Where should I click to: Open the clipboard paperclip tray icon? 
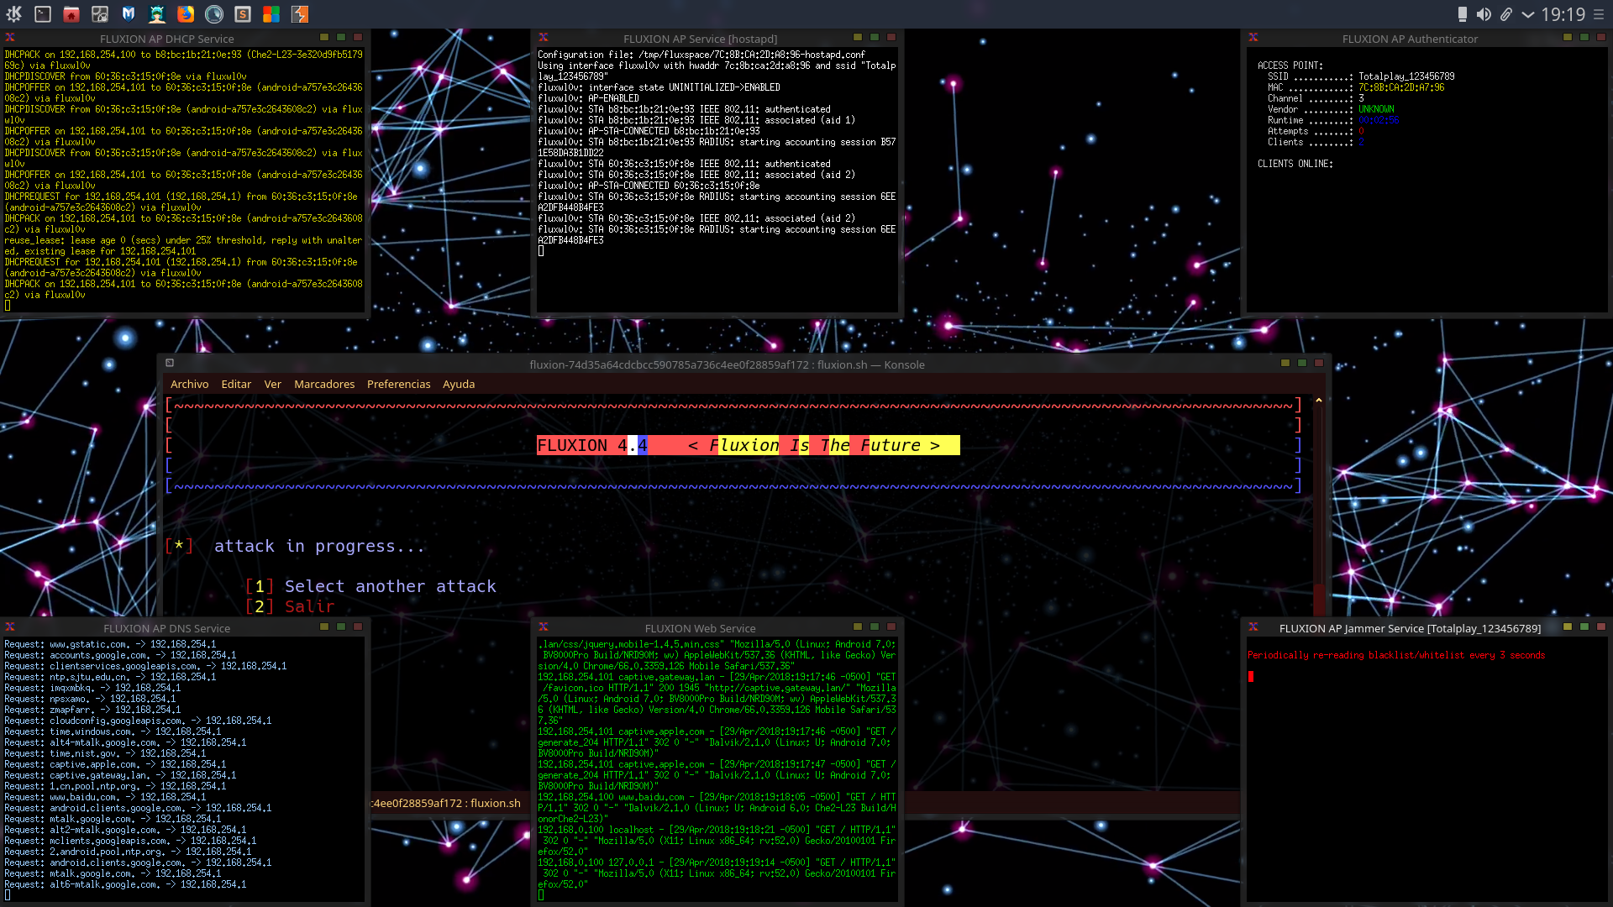click(1506, 13)
